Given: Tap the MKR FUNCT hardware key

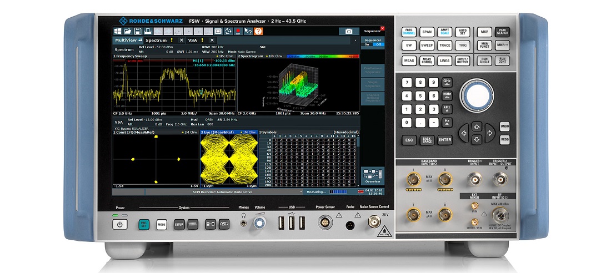Looking at the screenshot, I should [484, 46].
